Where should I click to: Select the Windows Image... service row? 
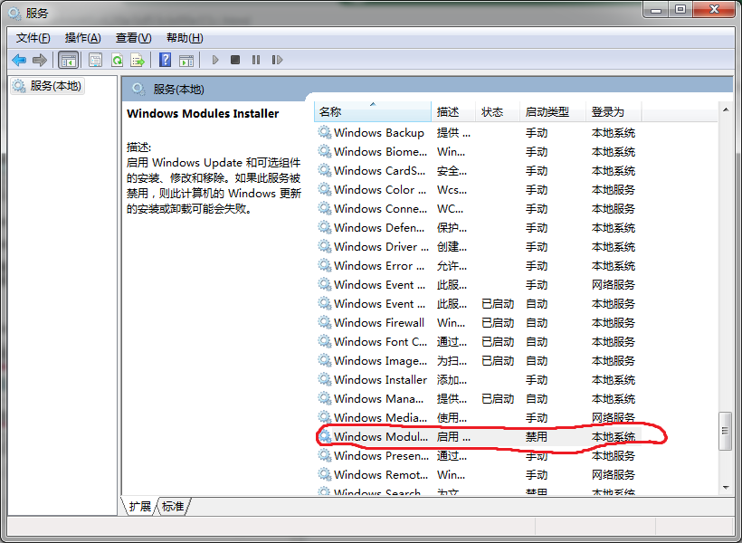[x=478, y=361]
